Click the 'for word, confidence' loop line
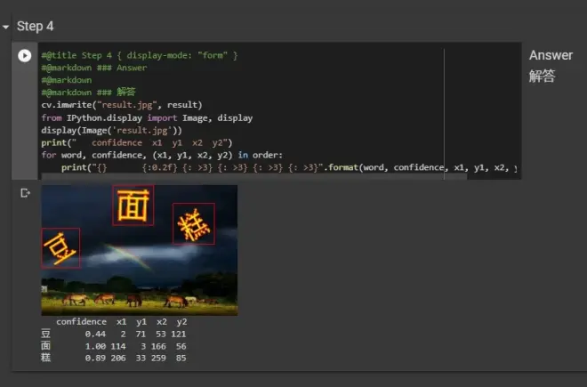587x387 pixels. tap(162, 155)
